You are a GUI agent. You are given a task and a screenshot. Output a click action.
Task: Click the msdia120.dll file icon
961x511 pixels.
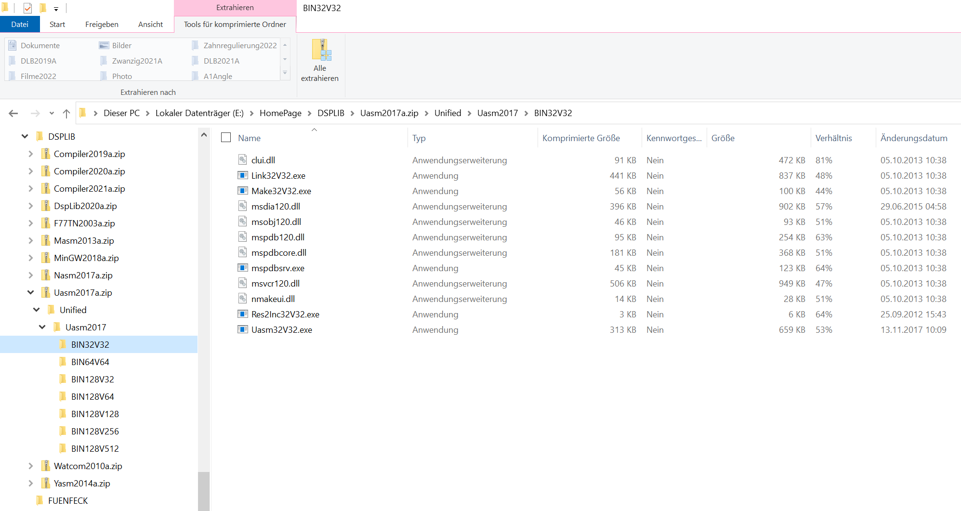coord(243,206)
